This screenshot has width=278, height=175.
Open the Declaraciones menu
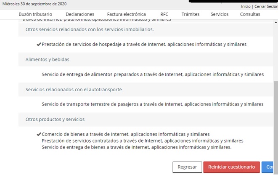click(x=80, y=14)
